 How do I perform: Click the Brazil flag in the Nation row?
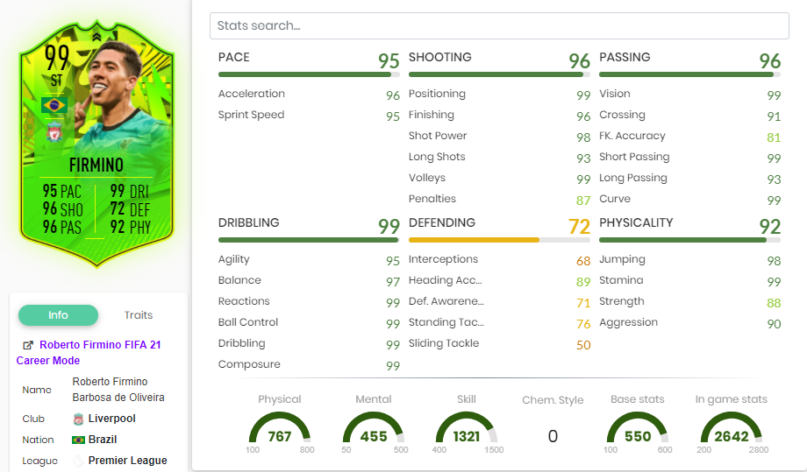click(79, 440)
